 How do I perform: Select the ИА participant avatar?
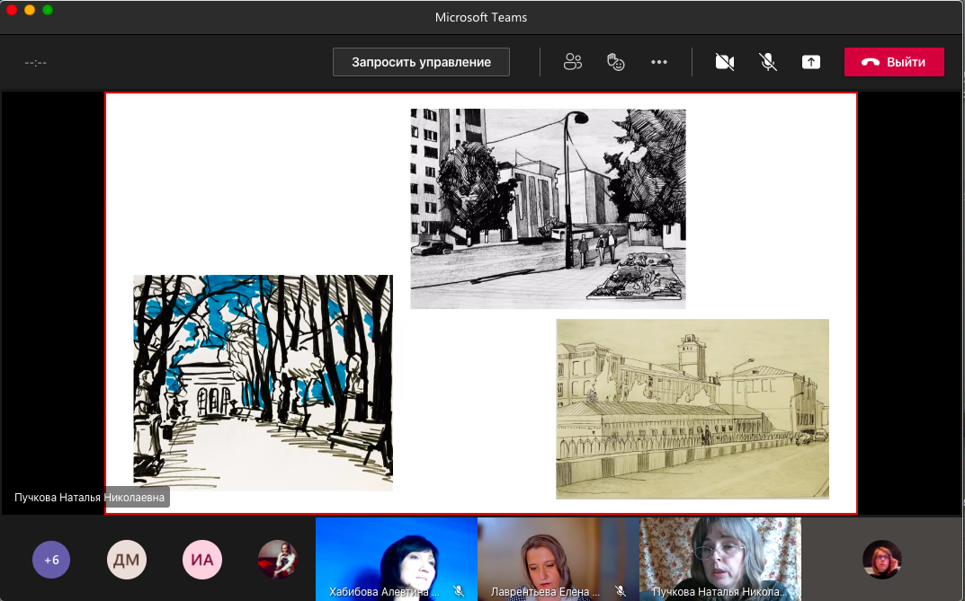(x=202, y=560)
